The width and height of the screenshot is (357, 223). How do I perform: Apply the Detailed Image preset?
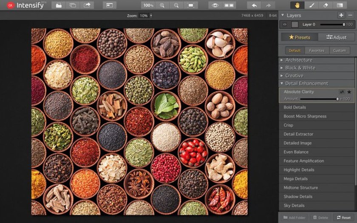point(317,143)
